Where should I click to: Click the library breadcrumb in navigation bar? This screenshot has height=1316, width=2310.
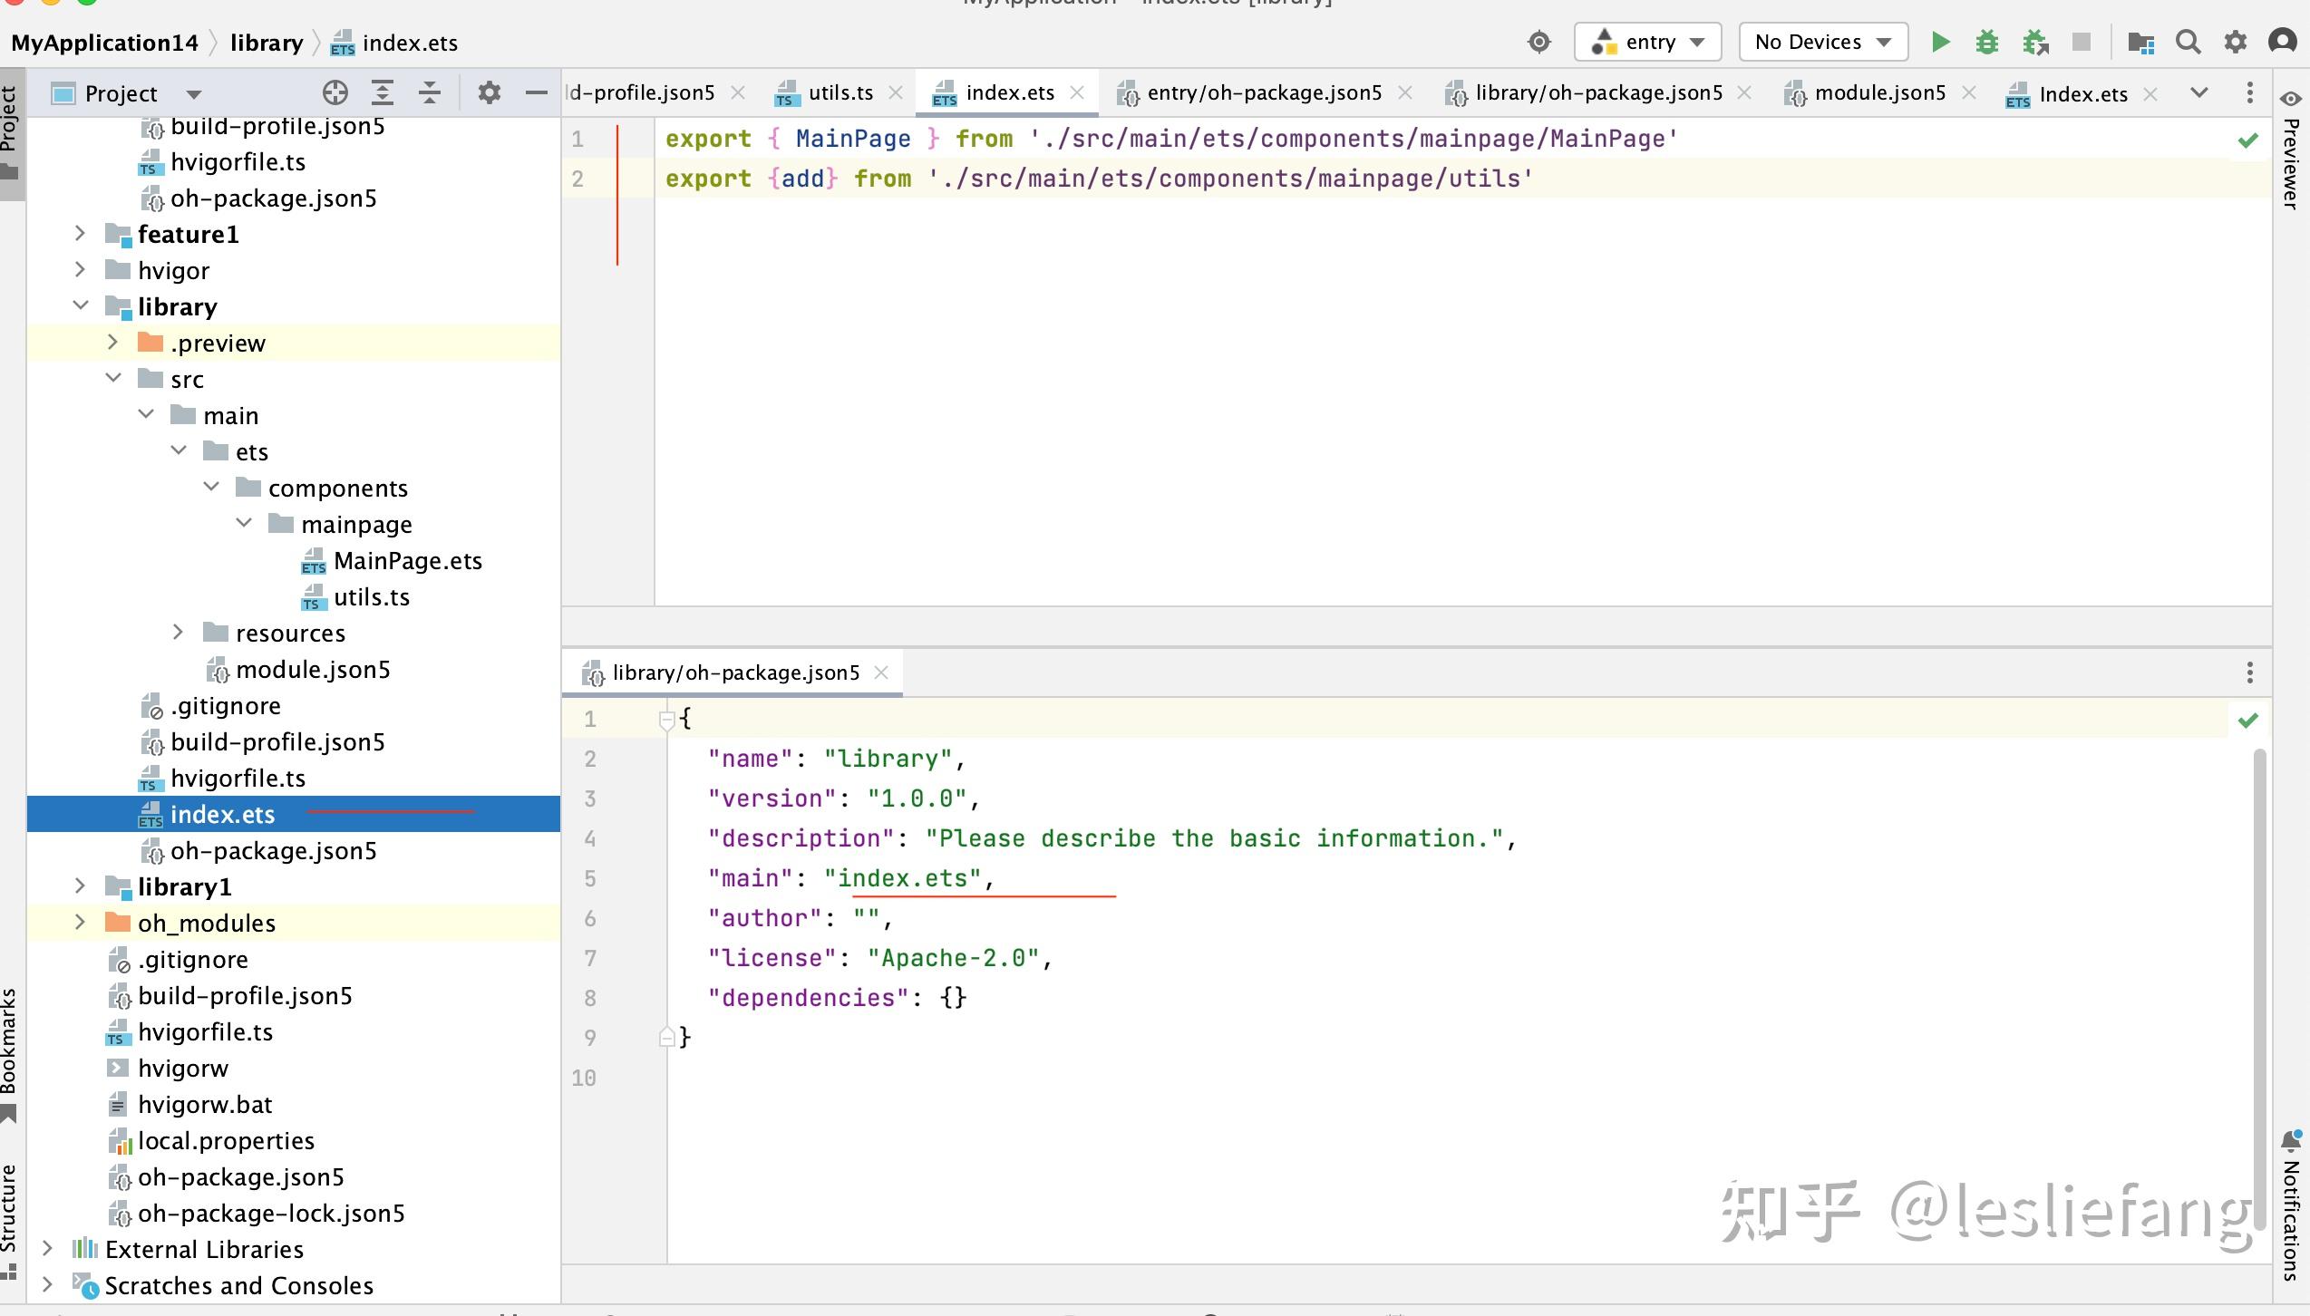tap(267, 43)
